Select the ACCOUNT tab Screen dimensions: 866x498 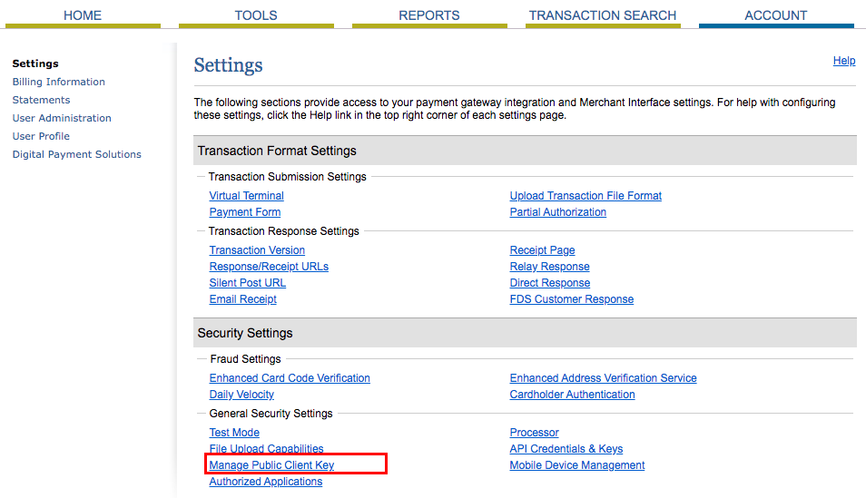(776, 15)
